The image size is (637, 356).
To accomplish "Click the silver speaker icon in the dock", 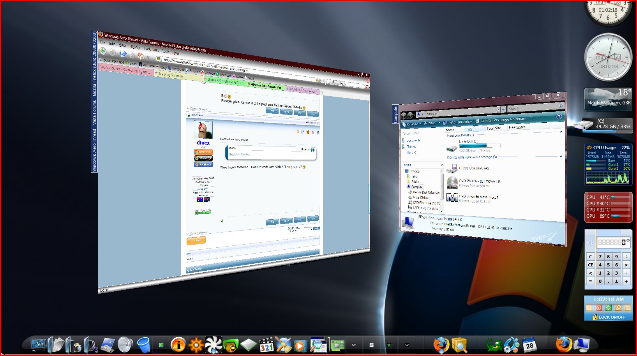I will pyautogui.click(x=125, y=345).
